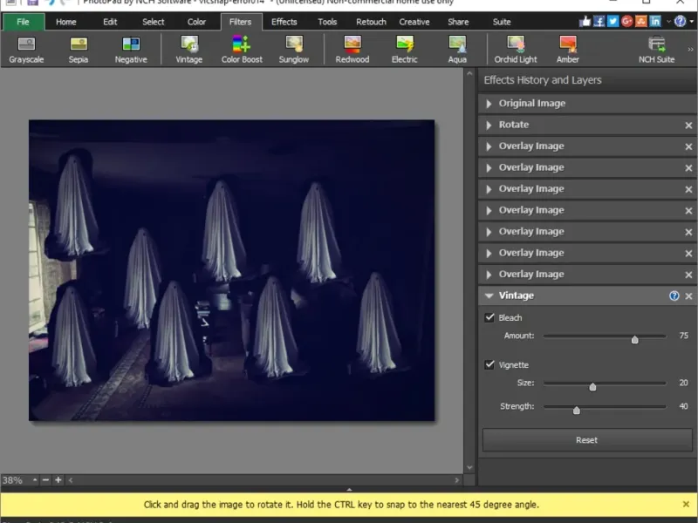Image resolution: width=698 pixels, height=523 pixels.
Task: Click the 38% zoom level text
Action: pyautogui.click(x=12, y=480)
